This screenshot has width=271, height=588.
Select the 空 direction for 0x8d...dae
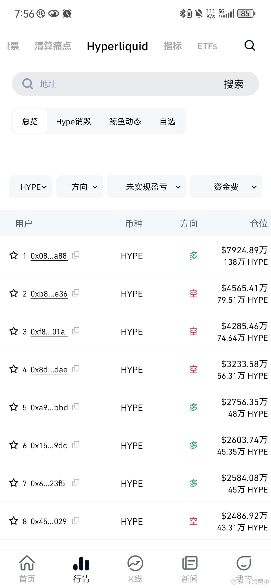(x=193, y=369)
